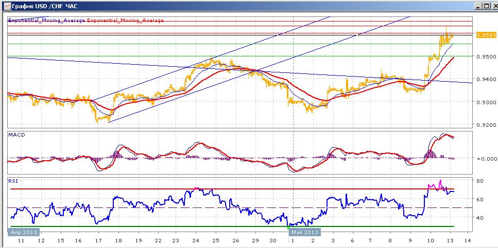
Task: Click the Апр 2013 month marker
Action: pyautogui.click(x=23, y=232)
